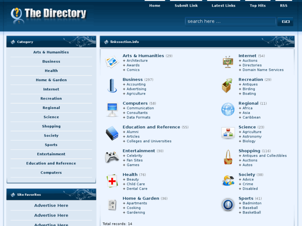Viewport: 302px width, 226px height.
Task: Click The Directory question mark logo
Action: point(17,15)
